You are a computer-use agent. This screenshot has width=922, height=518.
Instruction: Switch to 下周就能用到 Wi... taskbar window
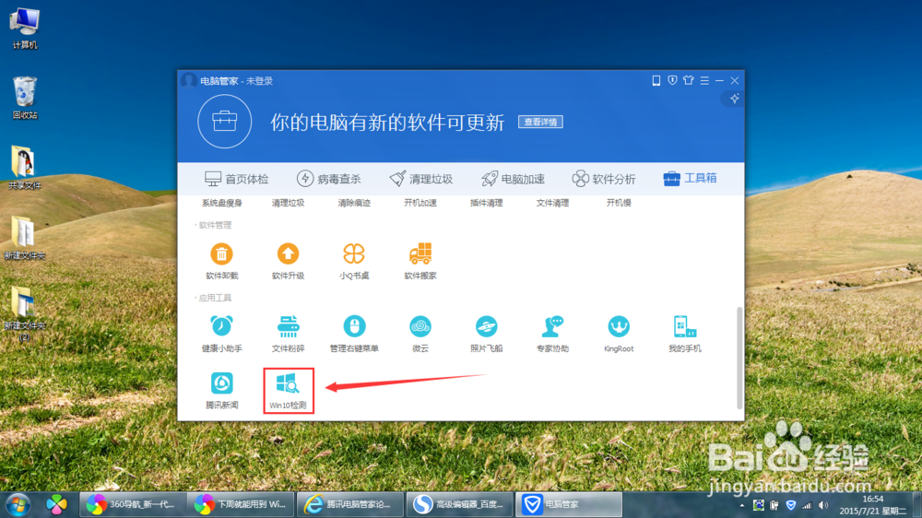(x=241, y=504)
